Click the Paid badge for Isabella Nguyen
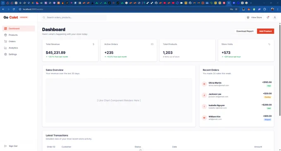This screenshot has width=281, height=151. coord(269,109)
